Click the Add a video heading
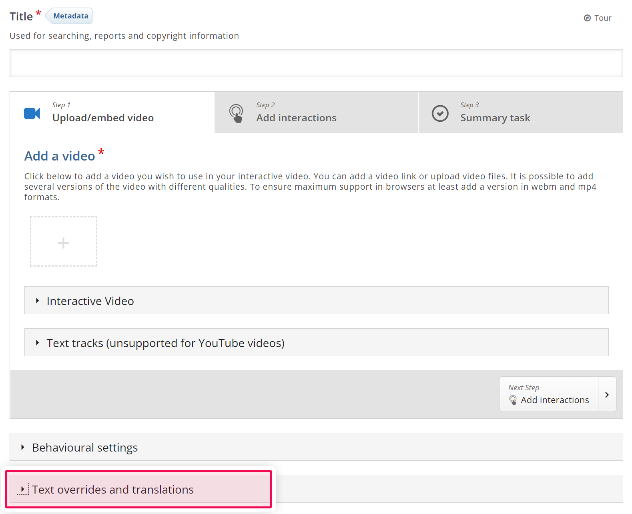Viewport: 632px width, 514px height. coord(60,156)
